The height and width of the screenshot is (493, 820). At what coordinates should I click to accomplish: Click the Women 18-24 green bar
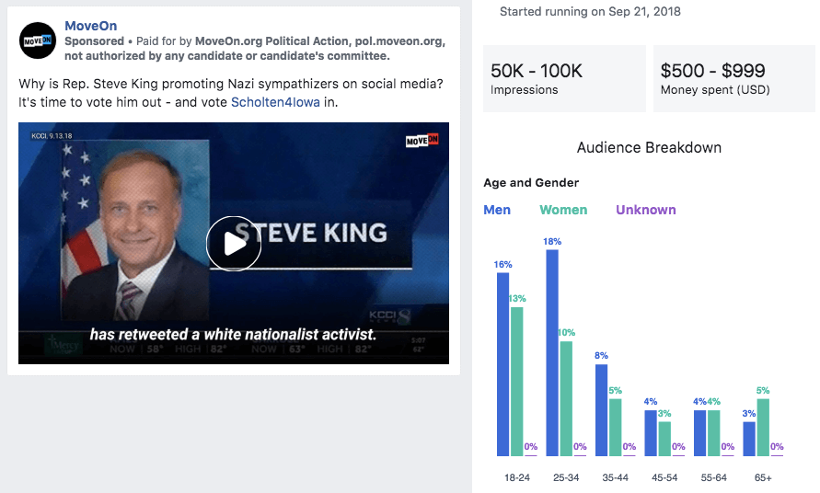pyautogui.click(x=517, y=381)
